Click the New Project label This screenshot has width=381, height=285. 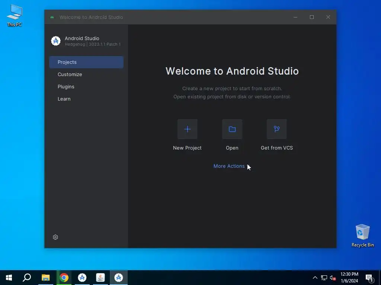click(187, 148)
